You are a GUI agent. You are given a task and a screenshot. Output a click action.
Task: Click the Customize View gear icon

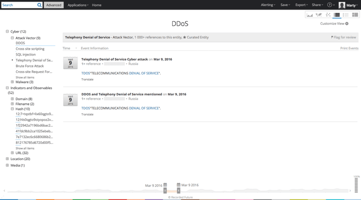point(347,24)
